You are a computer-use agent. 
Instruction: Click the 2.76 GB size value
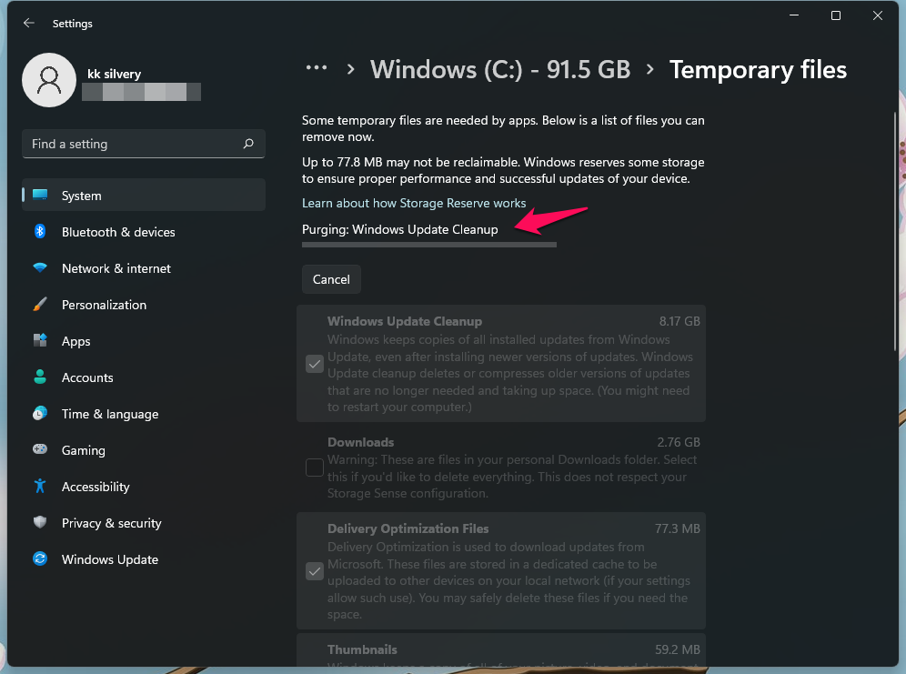[x=679, y=442]
